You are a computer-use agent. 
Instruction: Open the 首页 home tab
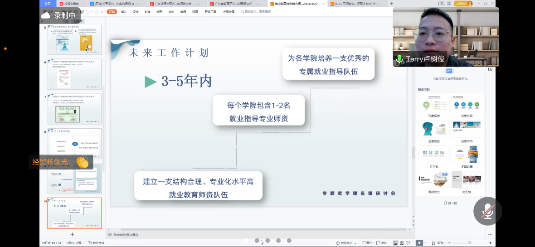pos(48,4)
